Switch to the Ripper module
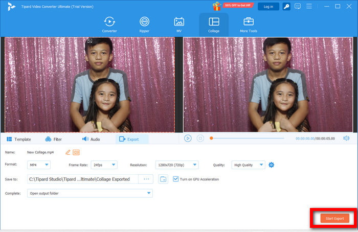Image resolution: width=358 pixels, height=232 pixels. (144, 24)
